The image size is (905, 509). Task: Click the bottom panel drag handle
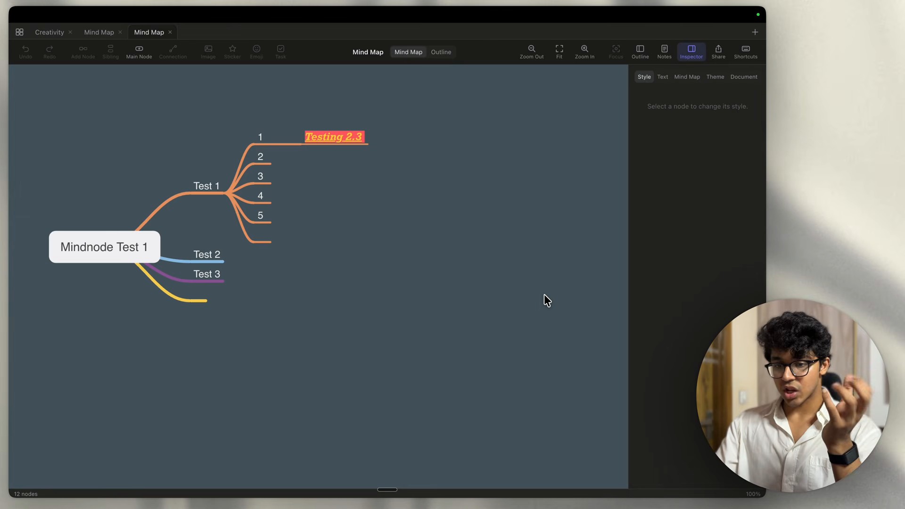coord(387,490)
